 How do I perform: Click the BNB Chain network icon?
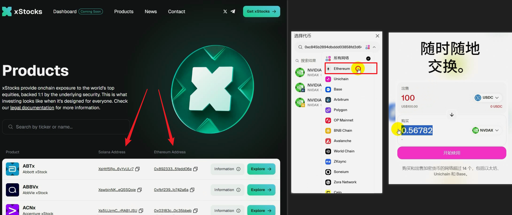[x=328, y=131]
